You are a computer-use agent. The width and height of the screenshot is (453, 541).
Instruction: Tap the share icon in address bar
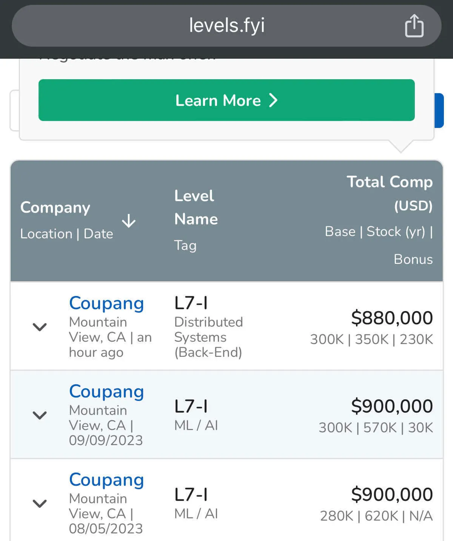414,26
